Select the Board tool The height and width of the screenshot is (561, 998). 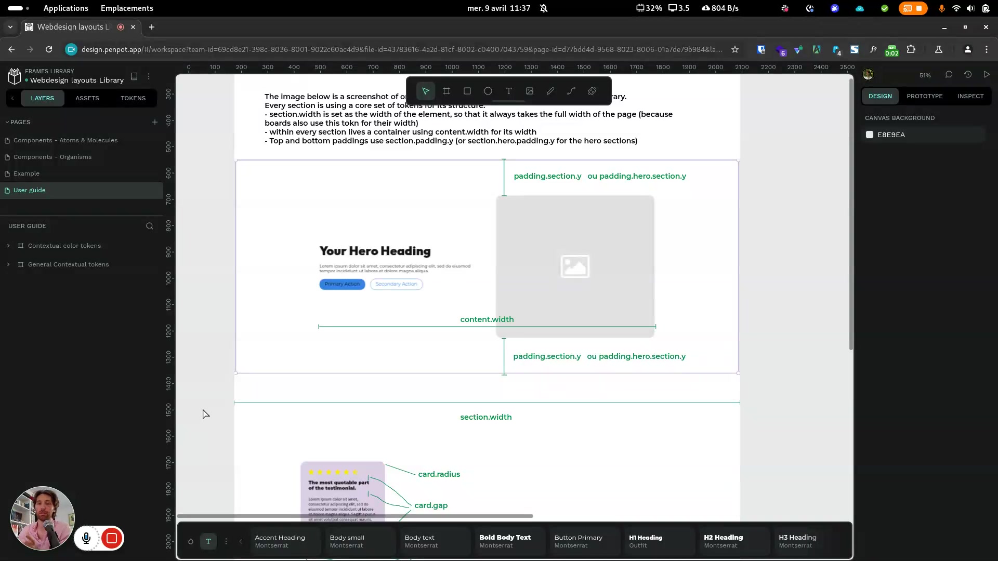tap(446, 91)
